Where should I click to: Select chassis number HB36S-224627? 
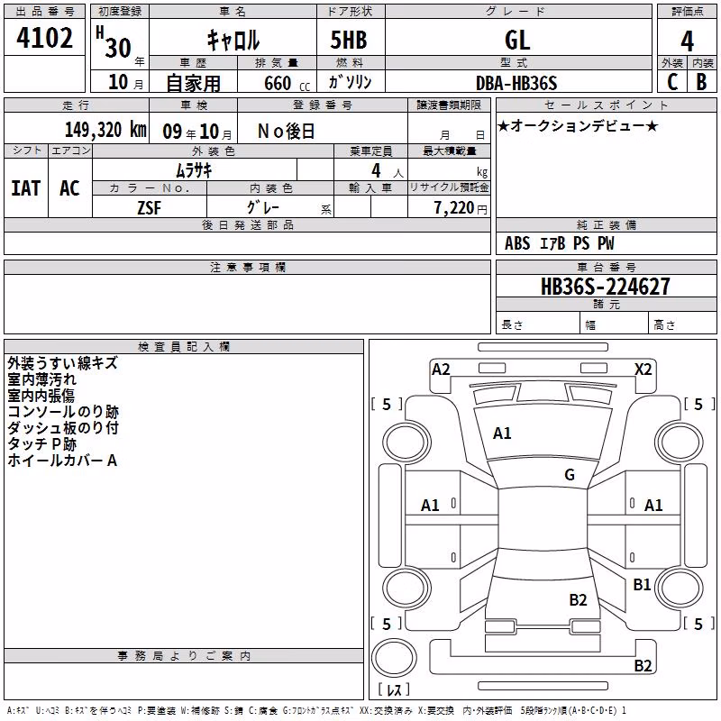coord(606,287)
